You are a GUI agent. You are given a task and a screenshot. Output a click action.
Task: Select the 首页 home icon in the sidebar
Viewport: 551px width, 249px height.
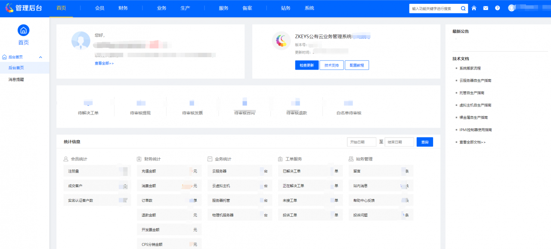pos(23,31)
